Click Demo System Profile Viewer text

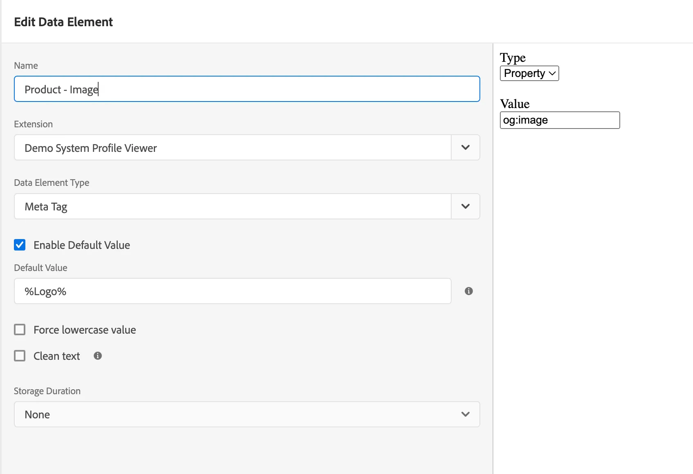(91, 148)
